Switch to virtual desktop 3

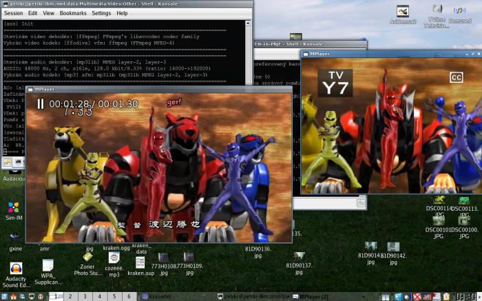pos(85,296)
